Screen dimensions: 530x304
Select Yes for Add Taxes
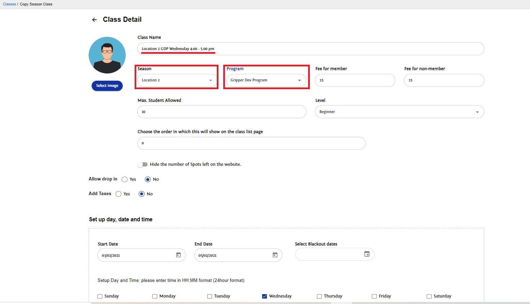119,194
